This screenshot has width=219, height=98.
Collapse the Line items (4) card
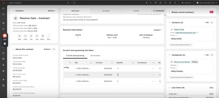pyautogui.click(x=169, y=88)
